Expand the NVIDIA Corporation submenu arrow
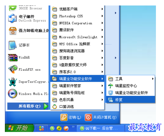 [102, 23]
